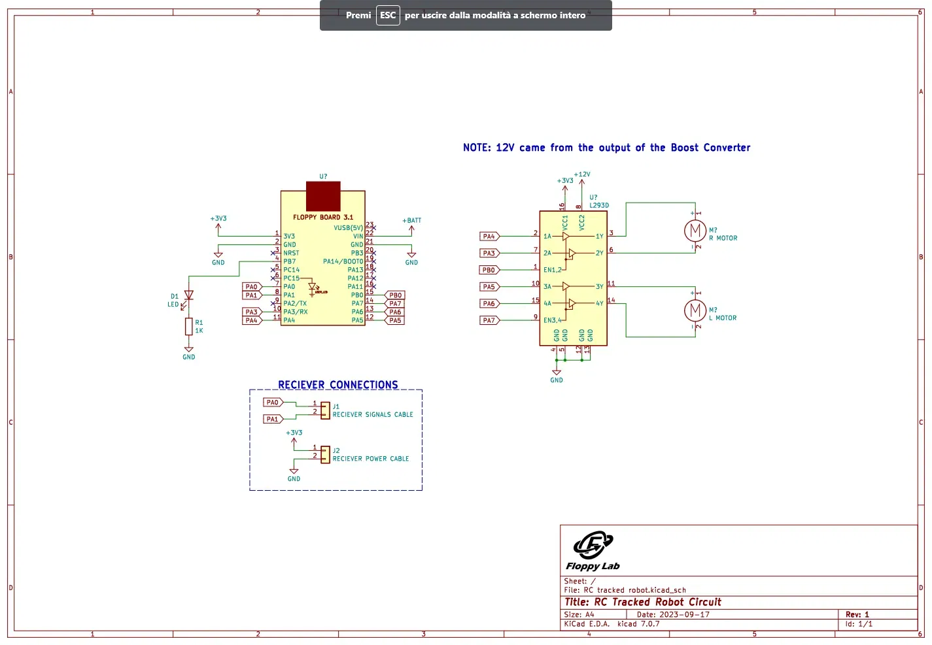This screenshot has height=645, width=932.
Task: Click the R MOTOR symbol
Action: [695, 231]
